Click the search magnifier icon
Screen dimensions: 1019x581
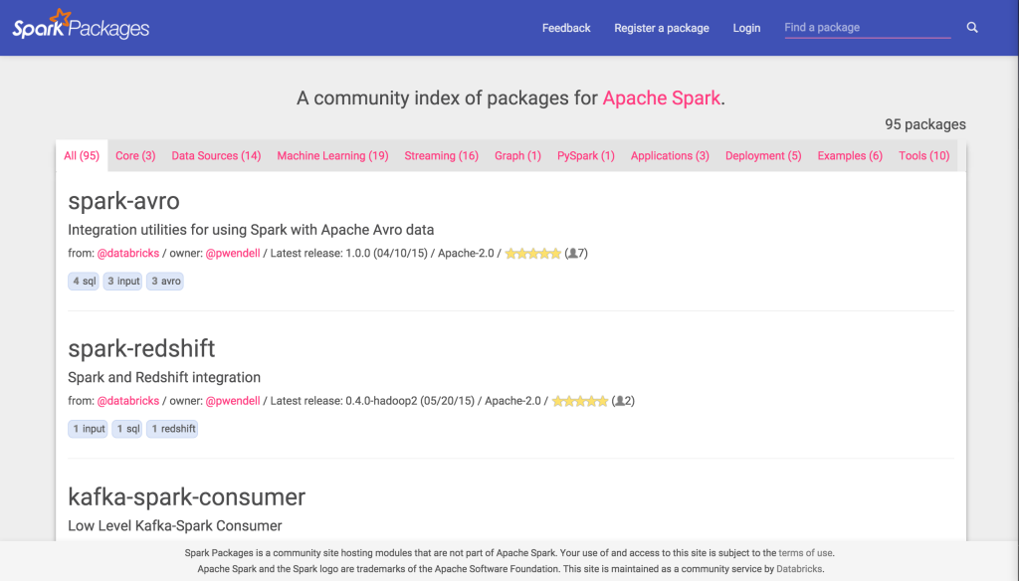point(972,28)
